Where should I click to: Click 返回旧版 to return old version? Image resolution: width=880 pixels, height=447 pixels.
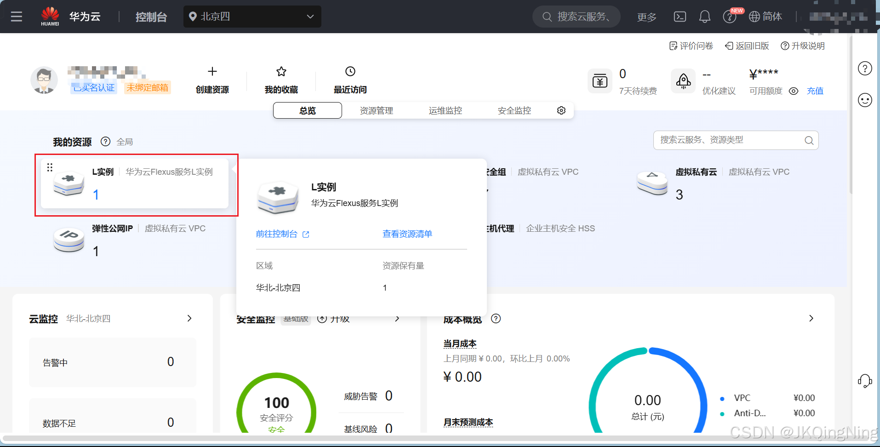[x=747, y=46]
